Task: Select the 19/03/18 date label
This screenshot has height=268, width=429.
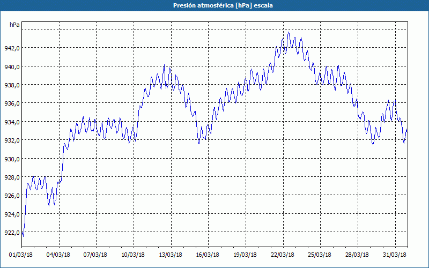Action: click(x=245, y=255)
